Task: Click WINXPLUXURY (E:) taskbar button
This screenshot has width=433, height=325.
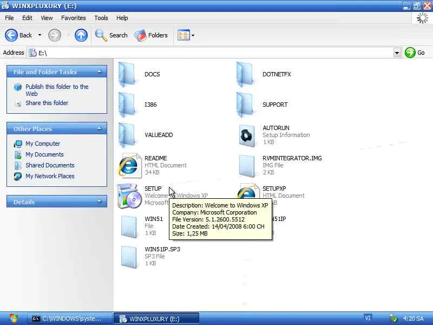Action: [156, 318]
